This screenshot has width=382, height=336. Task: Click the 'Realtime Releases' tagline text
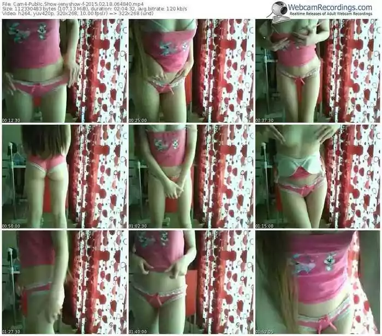331,14
